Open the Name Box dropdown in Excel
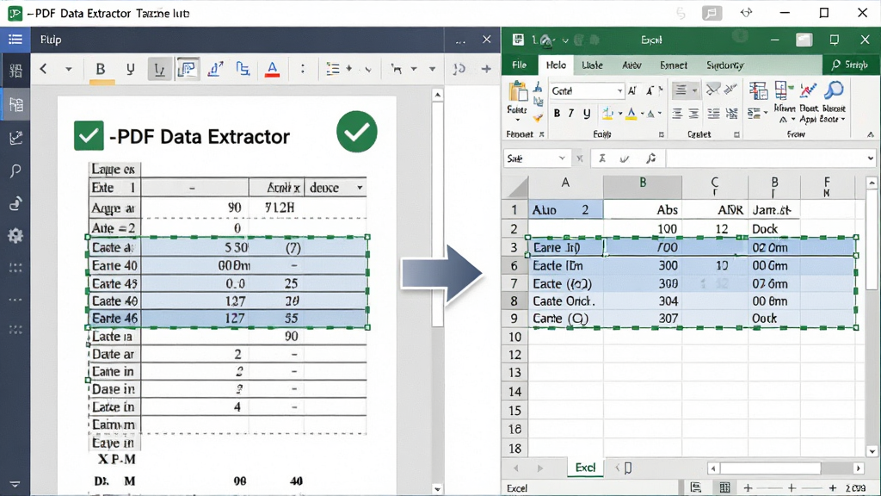881x496 pixels. (562, 158)
